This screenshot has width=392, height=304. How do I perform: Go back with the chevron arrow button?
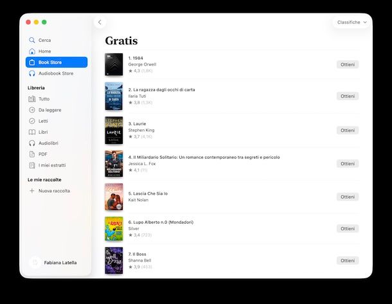pos(100,22)
